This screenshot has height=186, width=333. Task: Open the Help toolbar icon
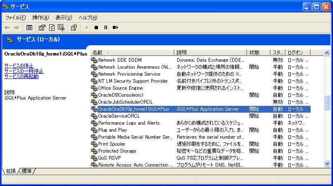74,28
